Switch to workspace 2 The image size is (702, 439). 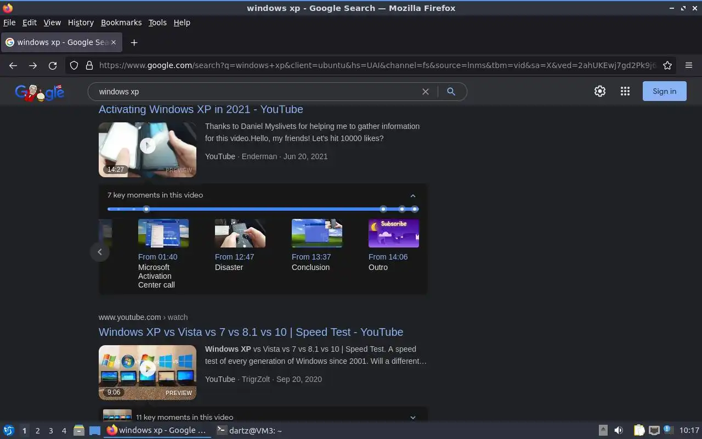pos(37,431)
